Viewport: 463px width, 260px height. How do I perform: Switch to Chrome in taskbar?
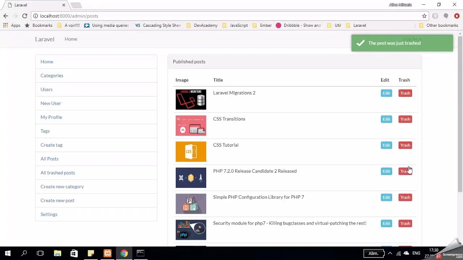point(124,253)
